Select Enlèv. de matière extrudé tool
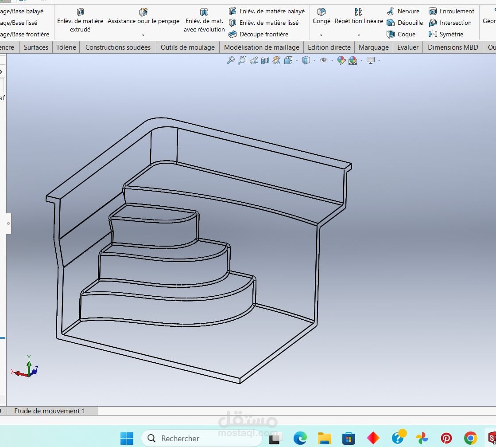 (80, 20)
